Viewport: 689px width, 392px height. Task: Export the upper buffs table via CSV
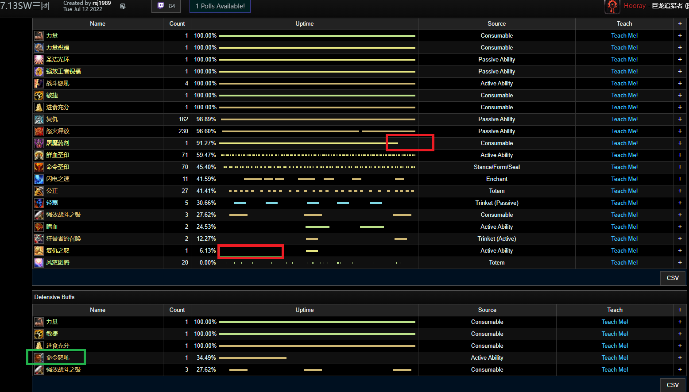(x=673, y=278)
